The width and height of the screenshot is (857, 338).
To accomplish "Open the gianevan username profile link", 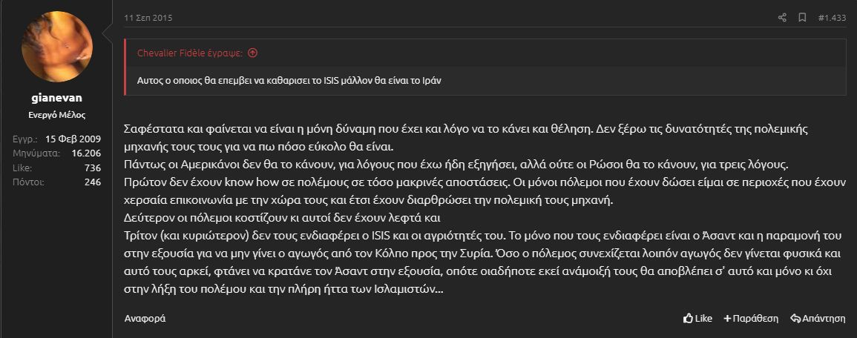I will pos(58,97).
